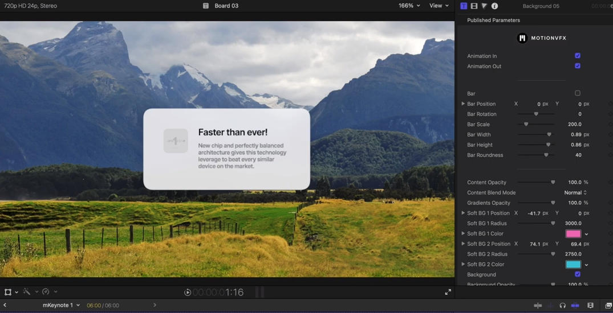Open the Color inspector triangle icon

484,6
